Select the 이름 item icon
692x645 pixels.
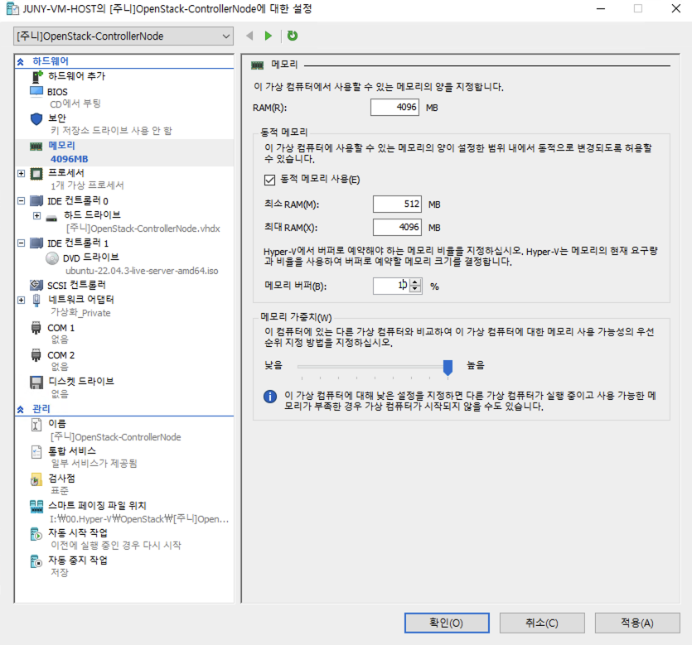36,425
